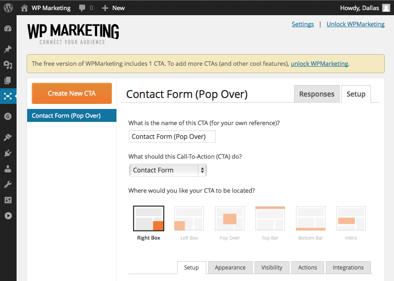
Task: Open Tools wrench icon in sidebar
Action: [x=8, y=184]
